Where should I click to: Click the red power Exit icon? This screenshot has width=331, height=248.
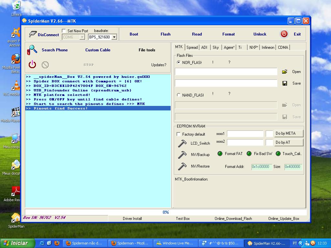(x=284, y=34)
